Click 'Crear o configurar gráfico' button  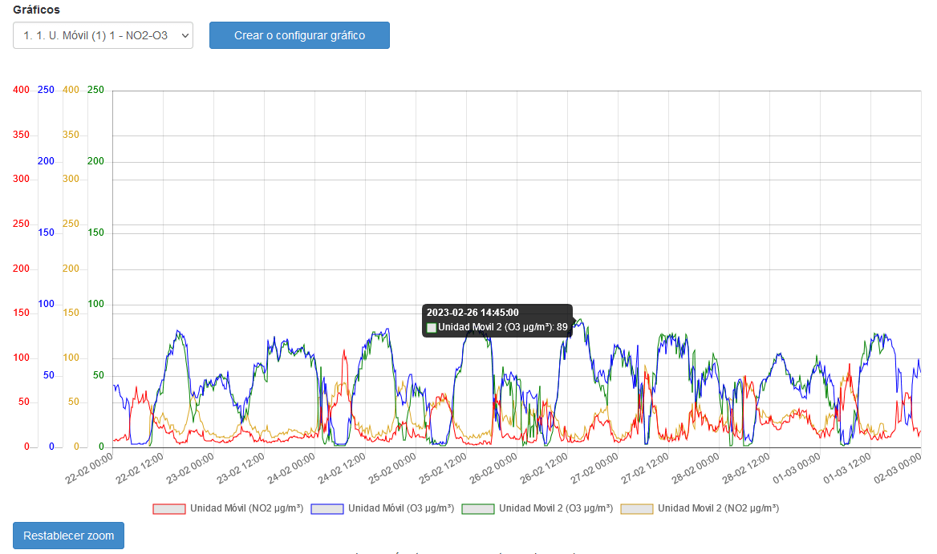point(299,35)
